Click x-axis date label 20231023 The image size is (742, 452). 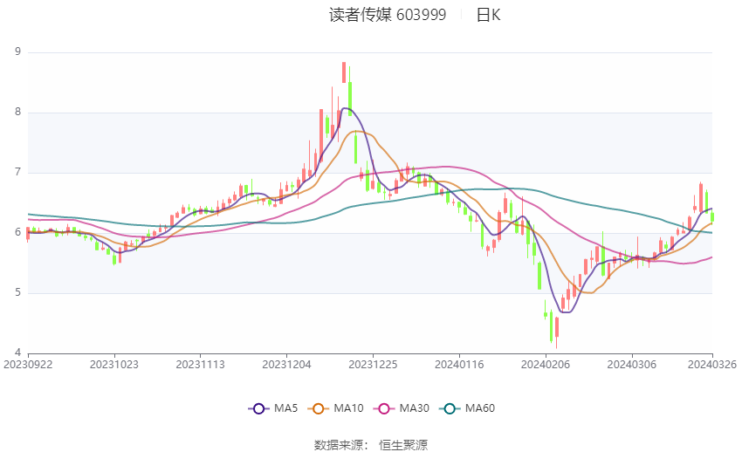114,365
